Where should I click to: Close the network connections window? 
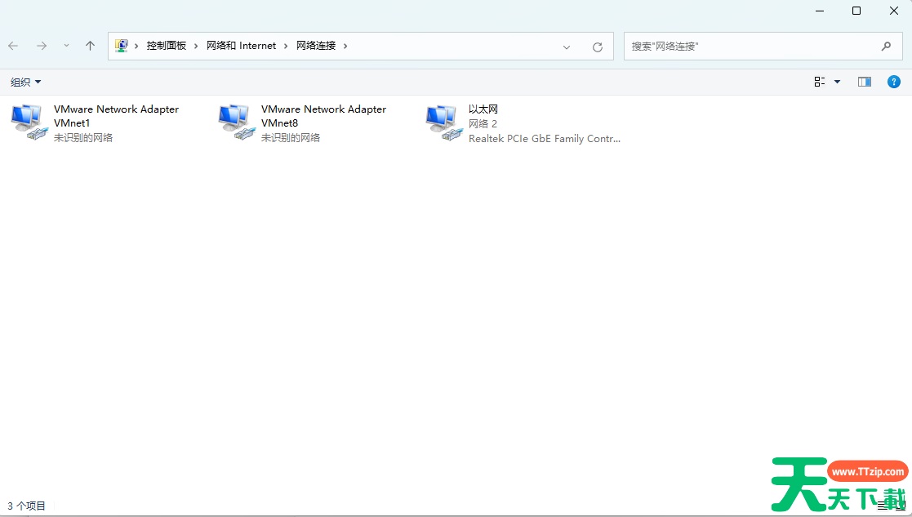pos(894,11)
